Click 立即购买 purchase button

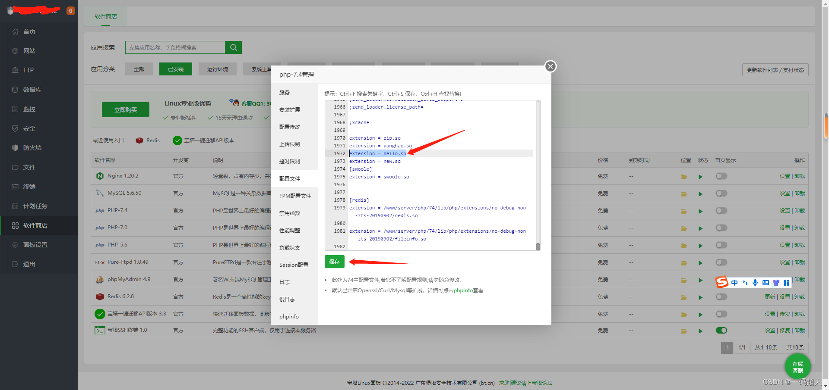pos(126,110)
